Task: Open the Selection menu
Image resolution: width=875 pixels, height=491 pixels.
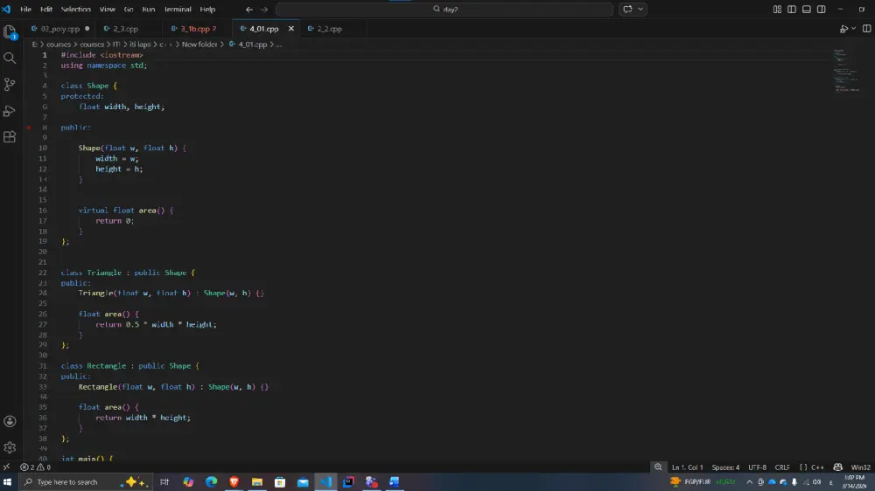Action: [75, 10]
